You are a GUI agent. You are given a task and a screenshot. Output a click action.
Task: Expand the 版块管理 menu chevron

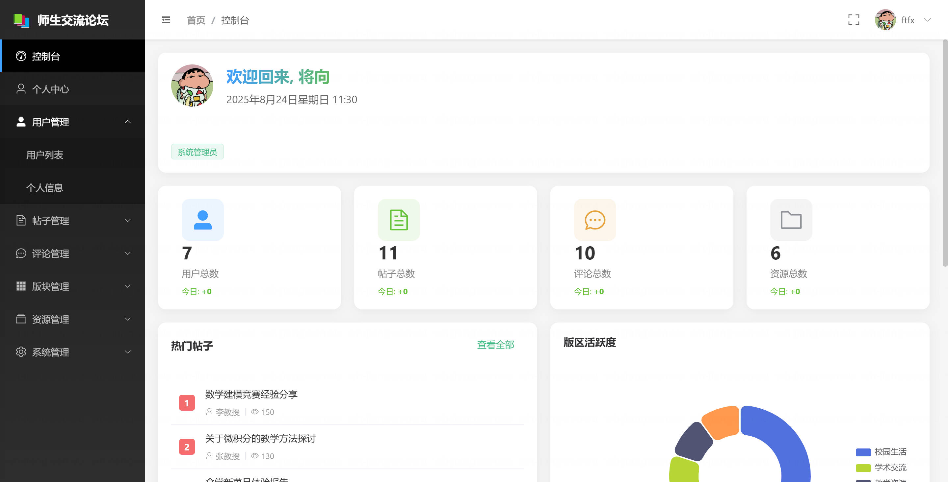point(128,286)
